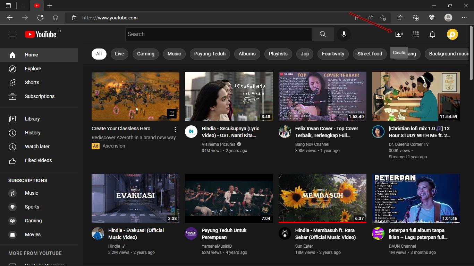Refresh the page in the browser
Screen dimensions: 474x266
40,18
